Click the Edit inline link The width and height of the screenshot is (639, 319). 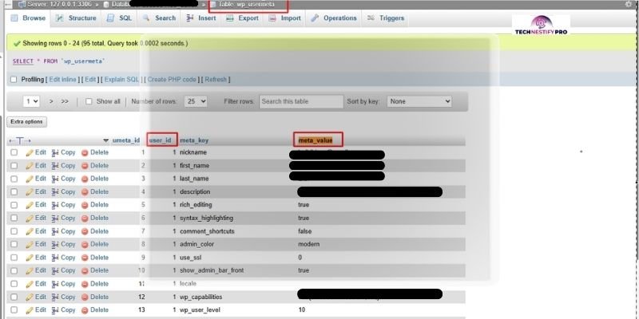[x=63, y=80]
